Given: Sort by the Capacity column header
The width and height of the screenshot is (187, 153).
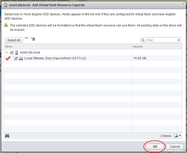Looking at the screenshot, I should [157, 47].
